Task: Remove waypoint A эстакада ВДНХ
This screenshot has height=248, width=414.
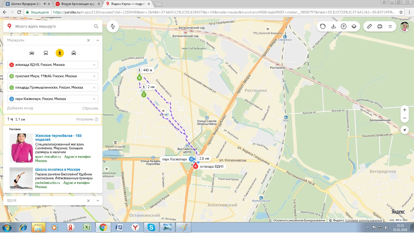Action: pyautogui.click(x=94, y=65)
